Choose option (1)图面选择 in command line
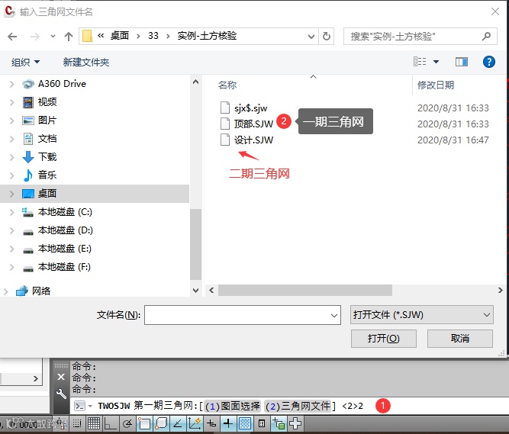 (233, 406)
